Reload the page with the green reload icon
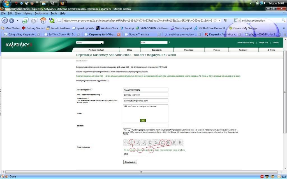 click(x=25, y=20)
